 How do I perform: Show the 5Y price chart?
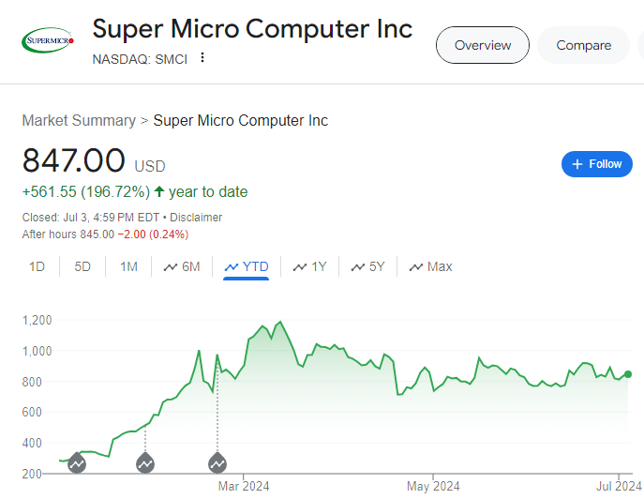click(x=367, y=266)
